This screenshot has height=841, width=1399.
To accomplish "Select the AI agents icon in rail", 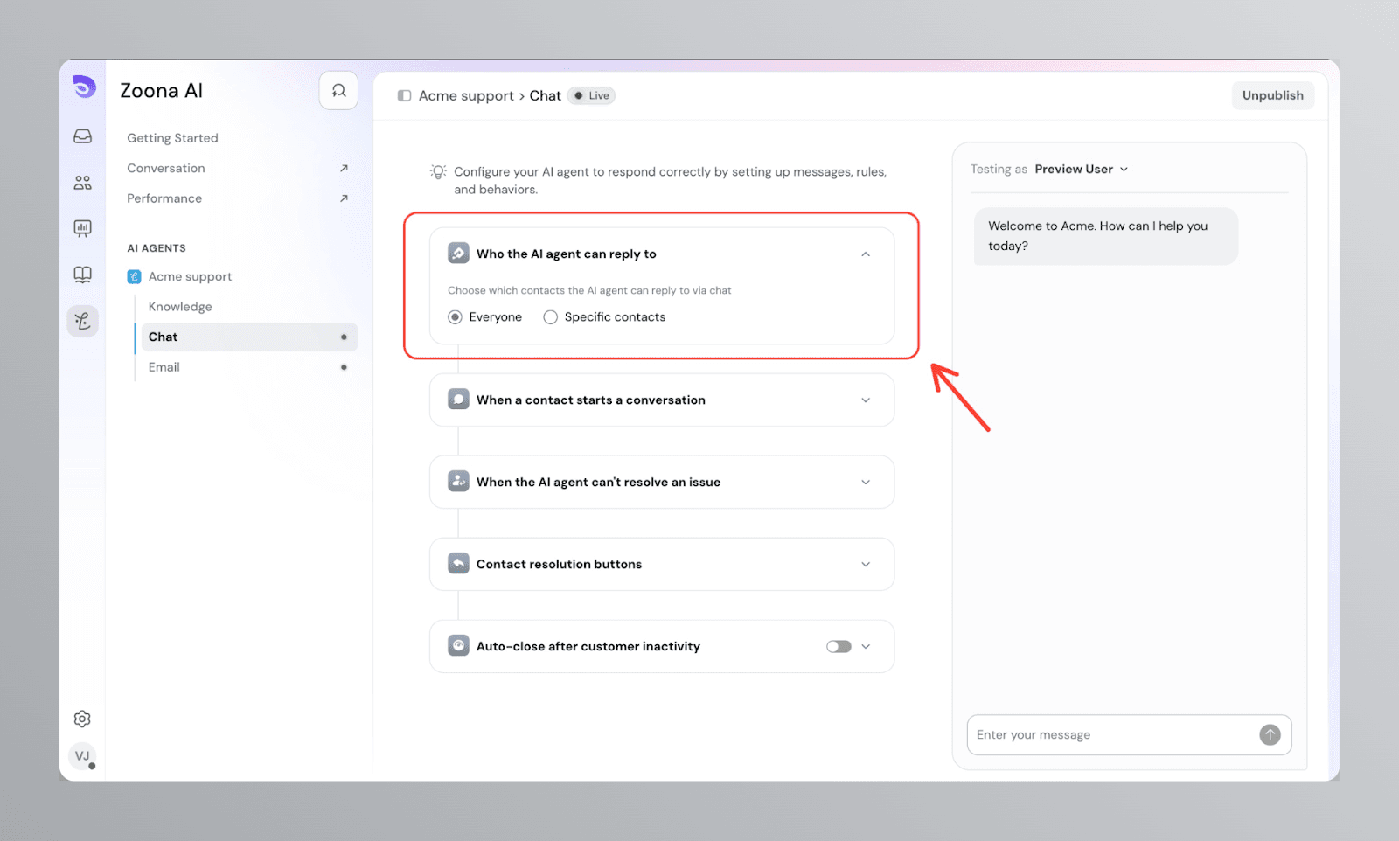I will (x=83, y=321).
